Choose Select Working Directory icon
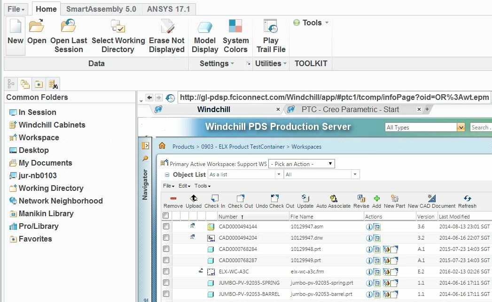The image size is (492, 302). pyautogui.click(x=118, y=26)
